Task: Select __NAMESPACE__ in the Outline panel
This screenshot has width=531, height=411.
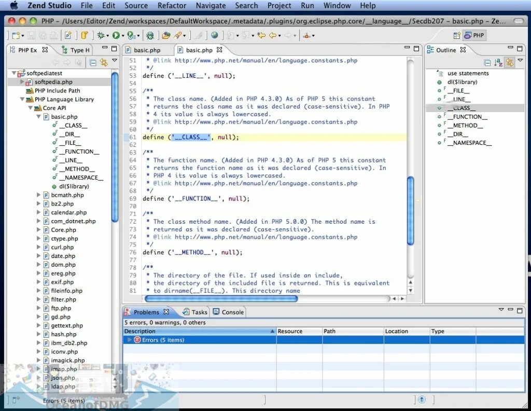Action: point(469,143)
